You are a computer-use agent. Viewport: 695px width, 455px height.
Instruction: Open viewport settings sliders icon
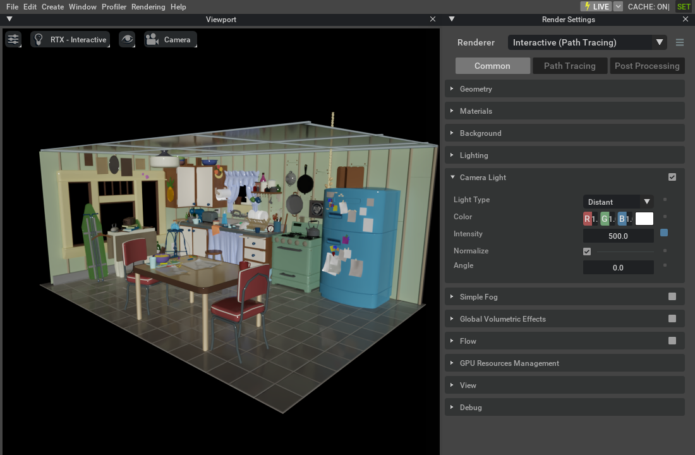point(13,39)
